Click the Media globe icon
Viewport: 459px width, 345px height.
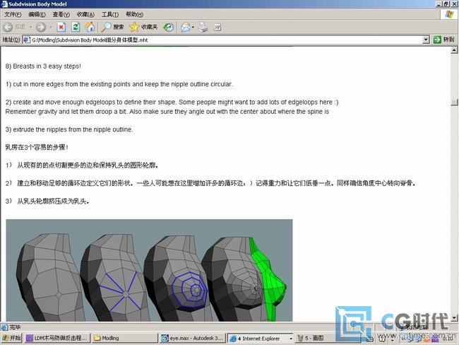(168, 28)
